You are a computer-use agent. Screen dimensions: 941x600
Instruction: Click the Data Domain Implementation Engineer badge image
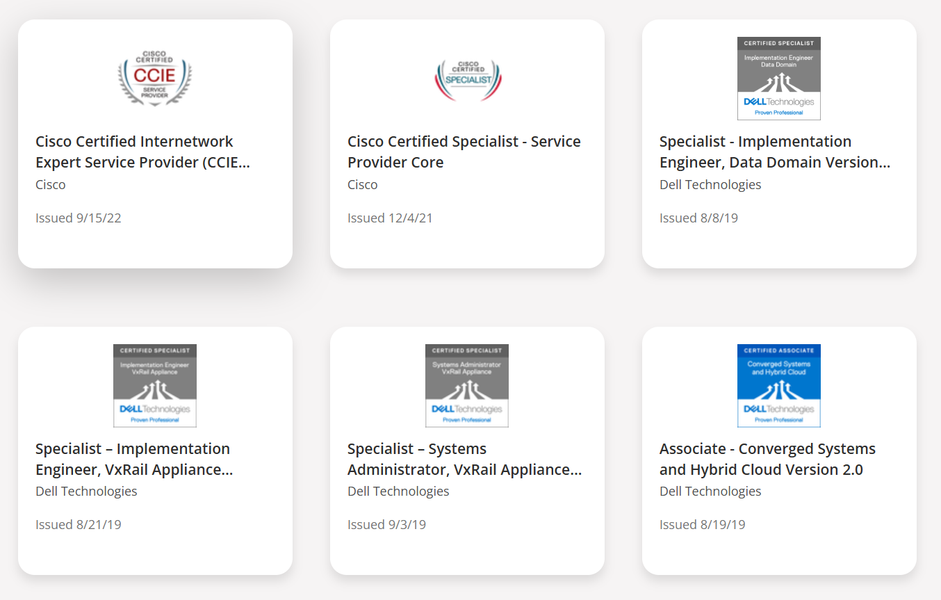(779, 79)
